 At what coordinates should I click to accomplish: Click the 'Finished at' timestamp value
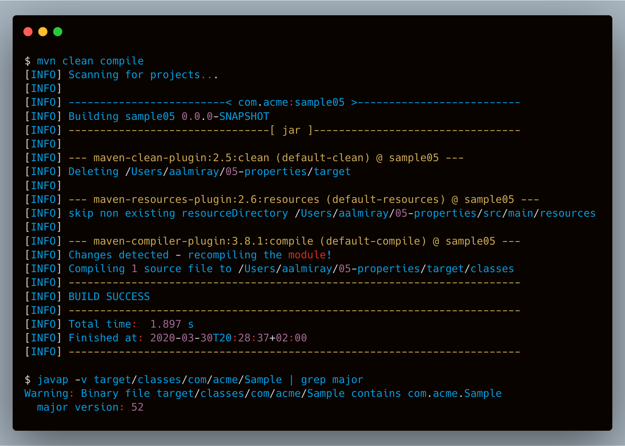228,338
